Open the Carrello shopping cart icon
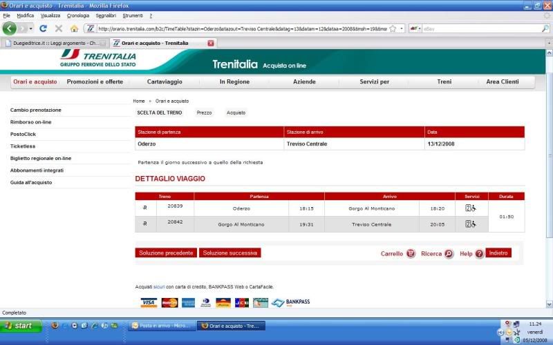553x345 pixels. point(411,253)
